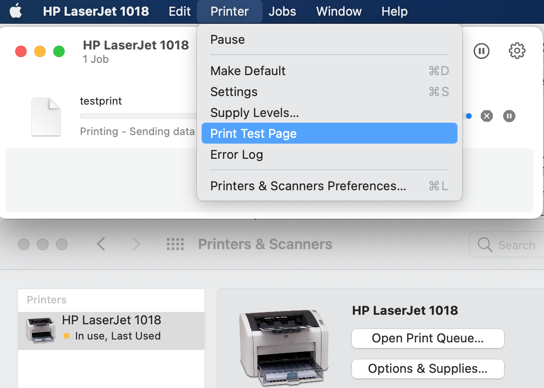Select HP LaserJet 1018 in Printers list
This screenshot has width=544, height=388.
[x=111, y=330]
